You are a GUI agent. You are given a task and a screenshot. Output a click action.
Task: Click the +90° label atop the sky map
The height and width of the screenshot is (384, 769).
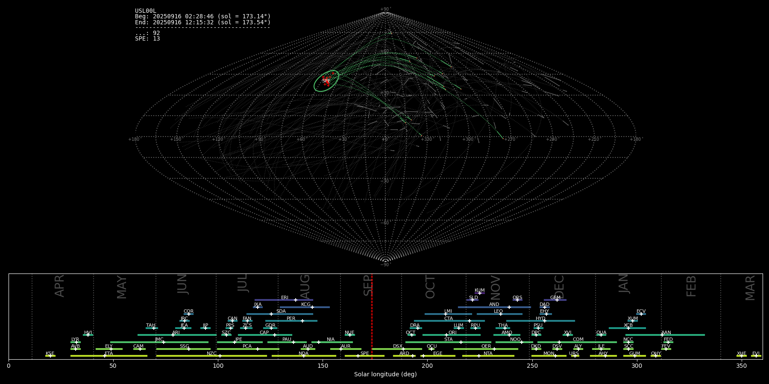click(385, 9)
